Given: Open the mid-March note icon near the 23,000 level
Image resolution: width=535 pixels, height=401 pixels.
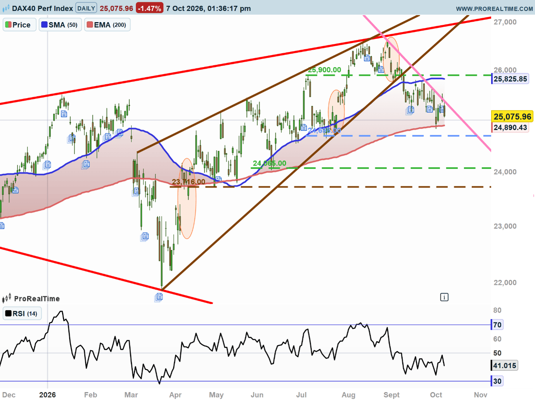Looking at the screenshot, I should (145, 236).
